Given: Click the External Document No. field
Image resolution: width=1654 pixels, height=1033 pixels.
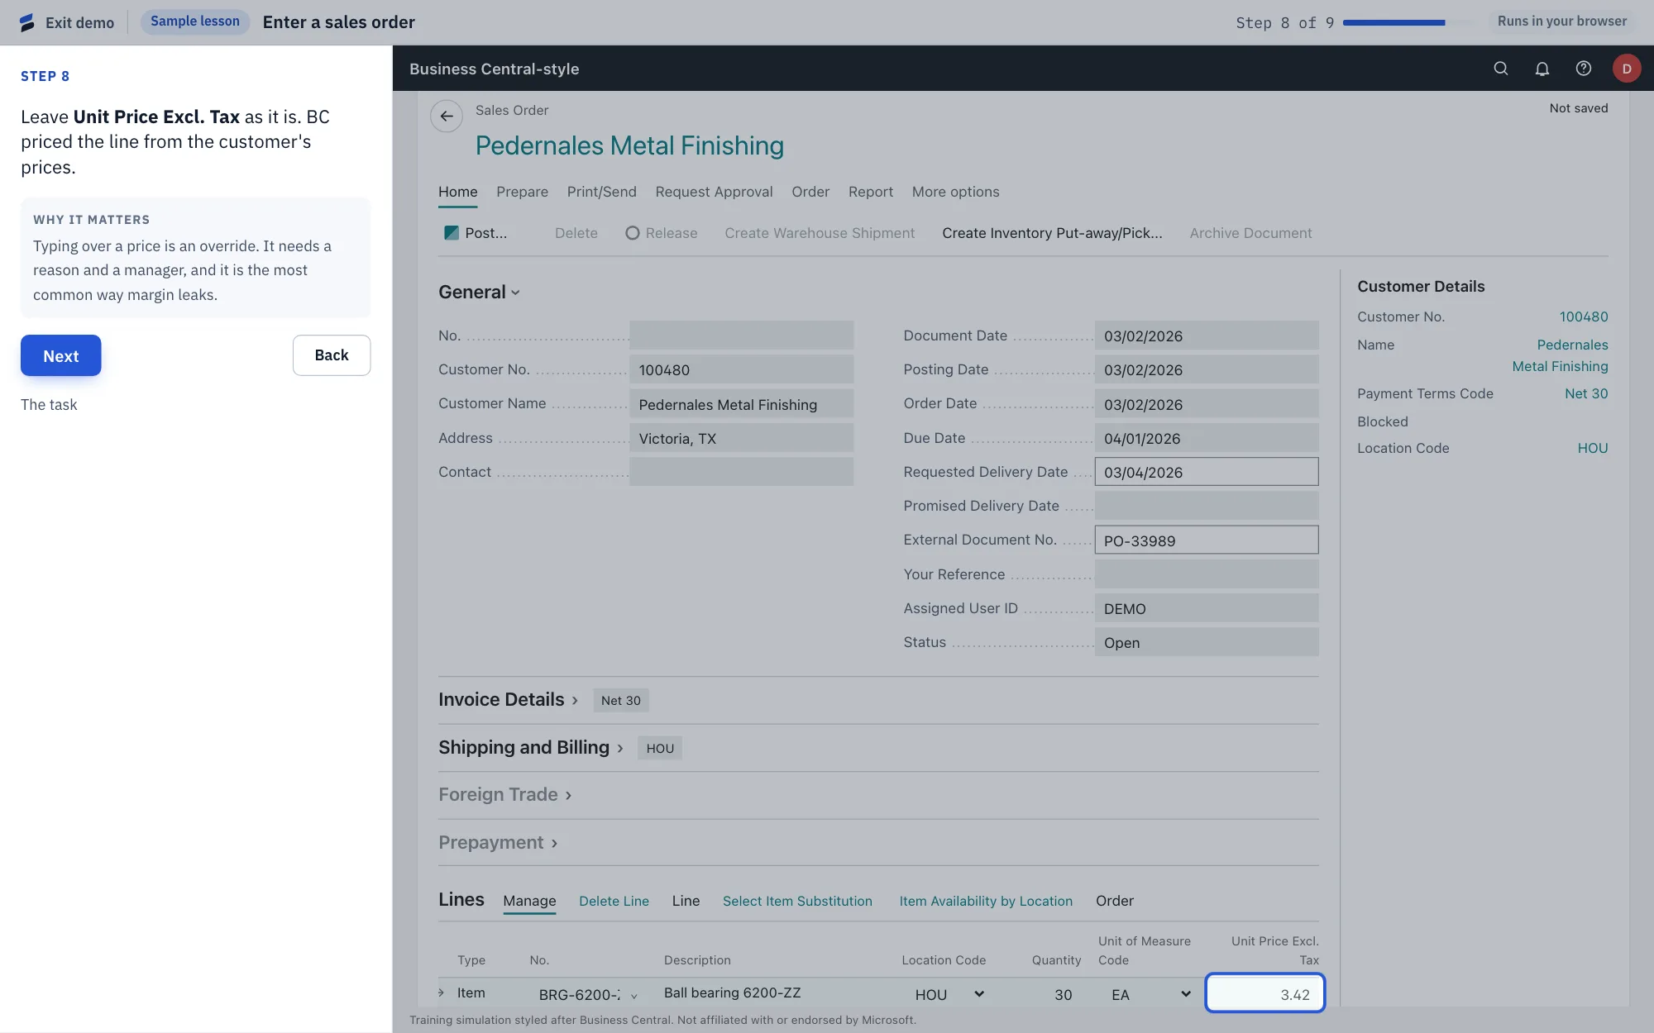Looking at the screenshot, I should click(x=1207, y=540).
